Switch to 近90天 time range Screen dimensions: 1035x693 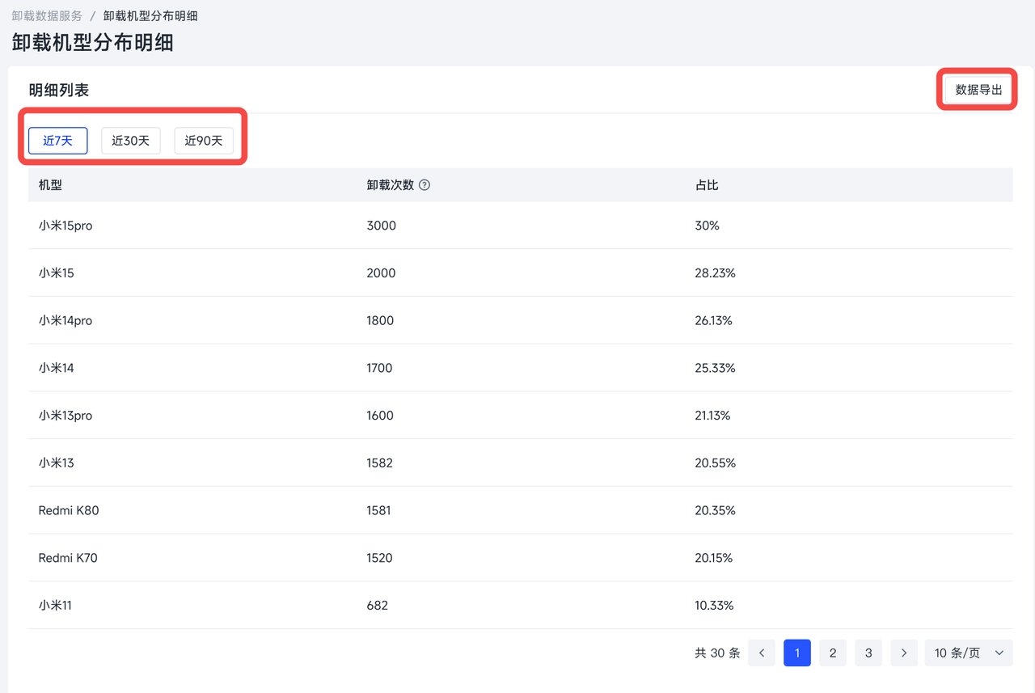point(204,141)
